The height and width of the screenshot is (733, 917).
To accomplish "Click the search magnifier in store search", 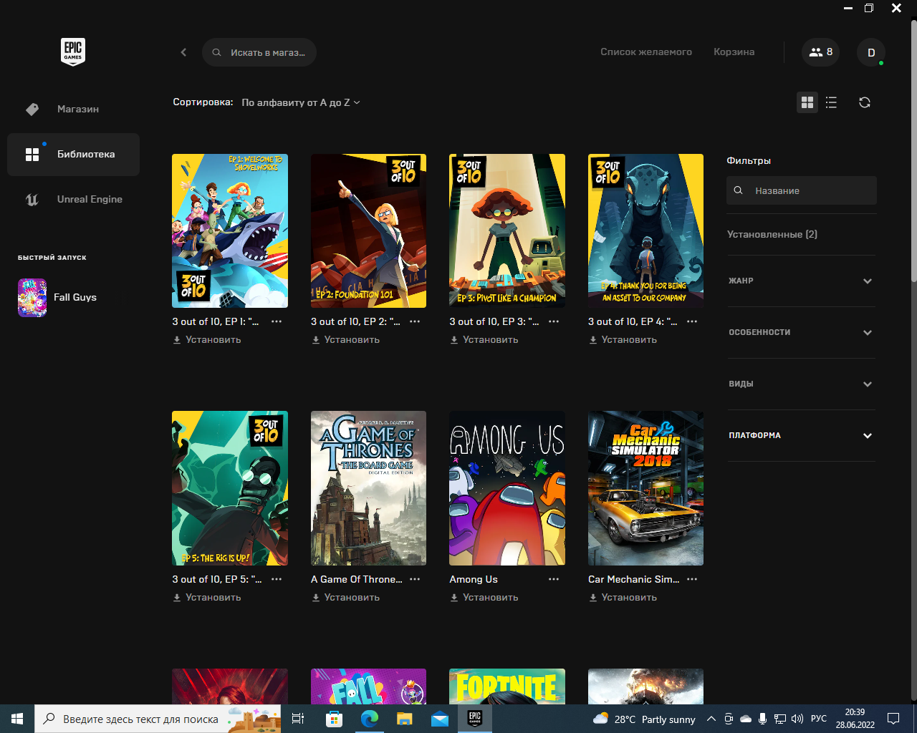I will click(216, 52).
